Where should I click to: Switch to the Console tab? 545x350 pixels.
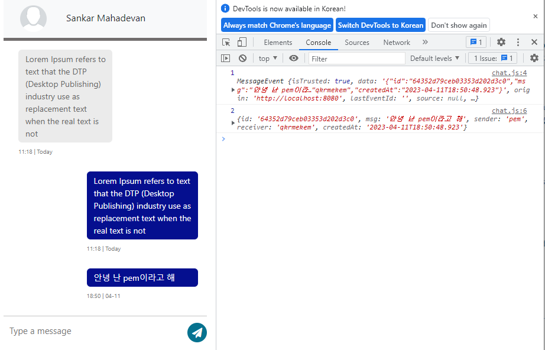319,43
